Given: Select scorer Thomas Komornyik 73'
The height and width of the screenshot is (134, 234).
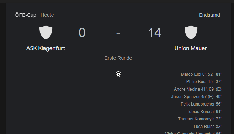Looking at the screenshot, I should 200,119.
